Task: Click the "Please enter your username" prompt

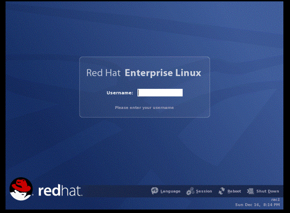Action: point(144,108)
